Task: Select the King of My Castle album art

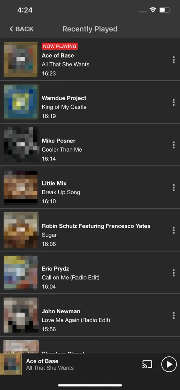Action: 21,102
